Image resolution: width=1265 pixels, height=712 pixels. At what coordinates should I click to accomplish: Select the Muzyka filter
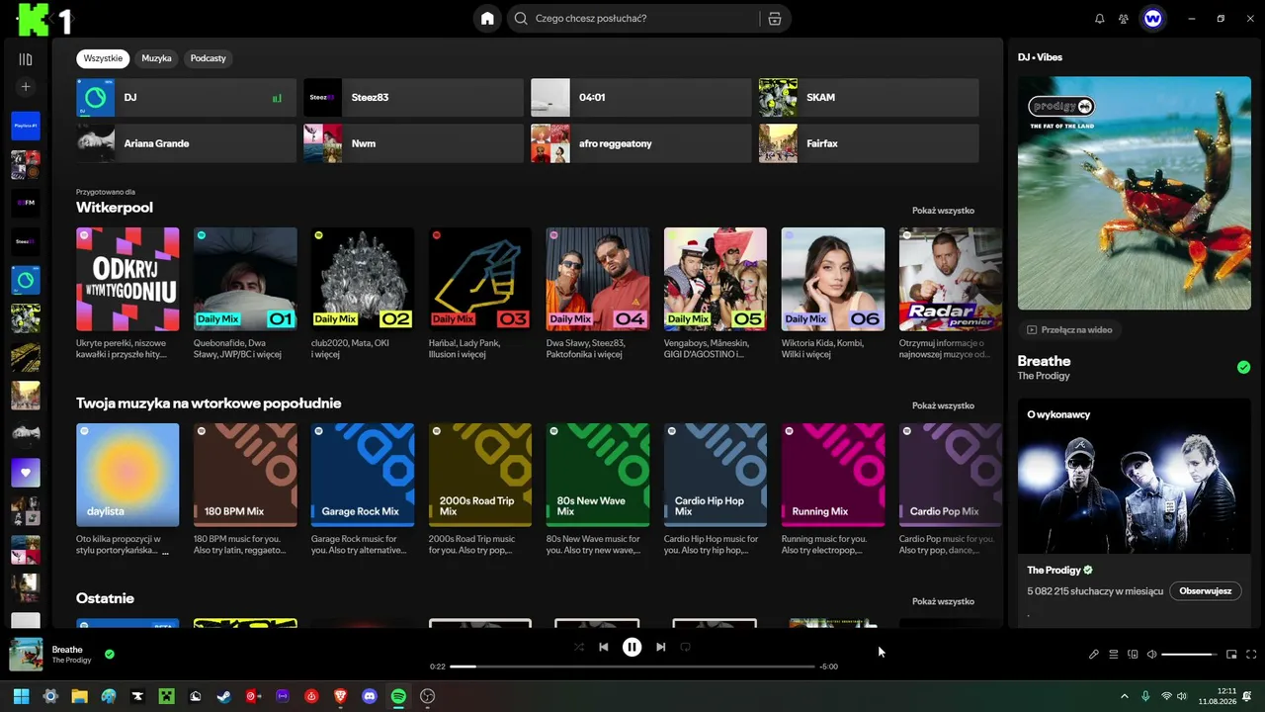[x=156, y=58]
